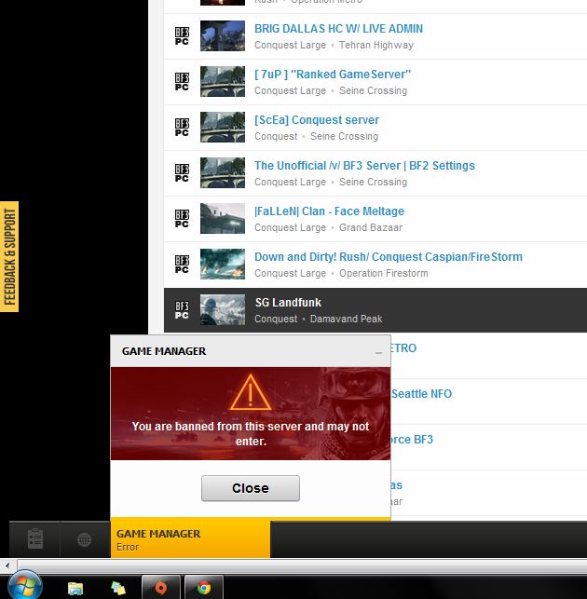Open the Windows Start menu
Screen dimensions: 587x599
click(x=24, y=586)
